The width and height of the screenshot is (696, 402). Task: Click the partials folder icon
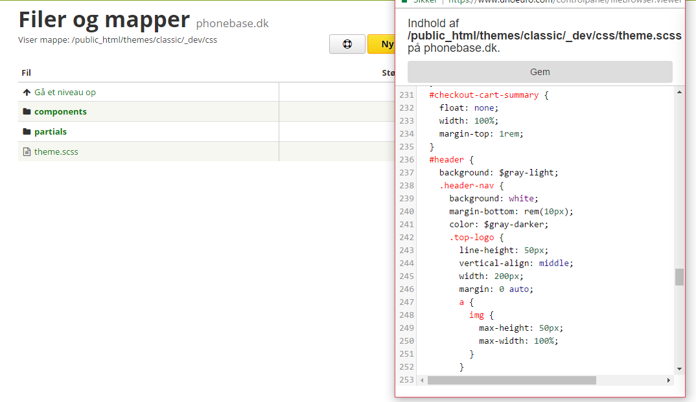[x=27, y=132]
